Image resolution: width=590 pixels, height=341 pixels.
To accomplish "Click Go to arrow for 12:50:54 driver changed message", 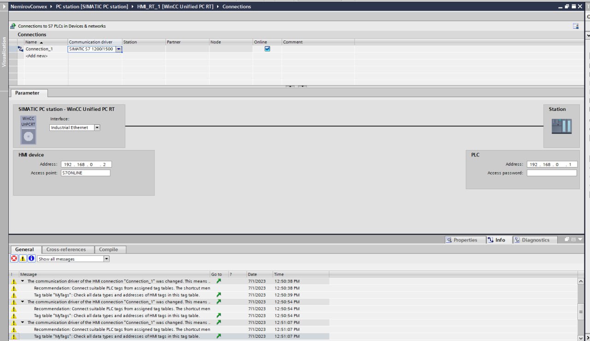I will (218, 302).
